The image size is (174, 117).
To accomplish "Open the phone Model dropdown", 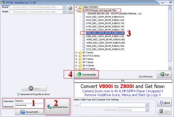I will (x=64, y=12).
